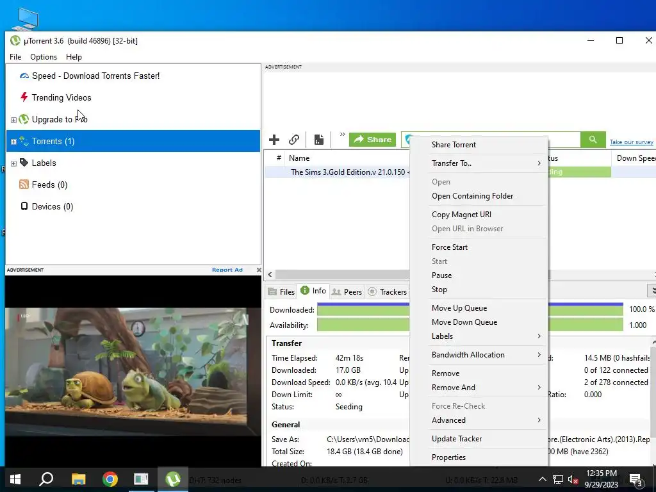The image size is (656, 492).
Task: Click the Take our survey link
Action: coord(631,142)
